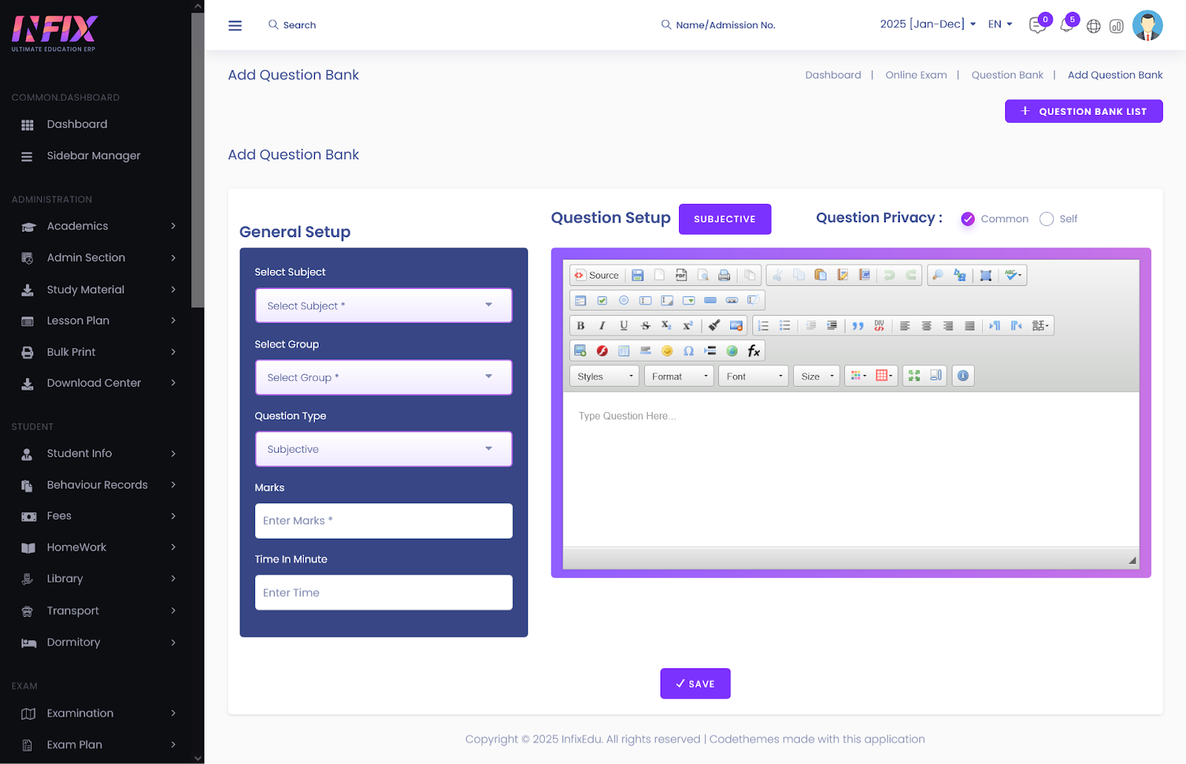Select the Common privacy radio option
The width and height of the screenshot is (1186, 764).
(968, 219)
